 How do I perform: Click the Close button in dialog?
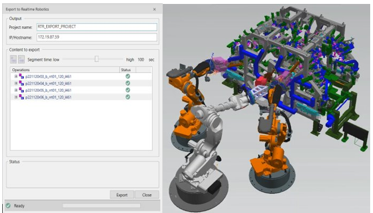[x=146, y=195]
